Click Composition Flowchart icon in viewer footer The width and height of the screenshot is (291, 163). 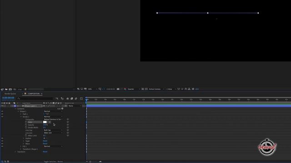[x=189, y=89]
